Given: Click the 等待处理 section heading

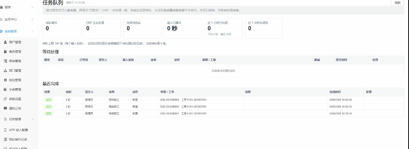Looking at the screenshot, I should click(51, 52).
